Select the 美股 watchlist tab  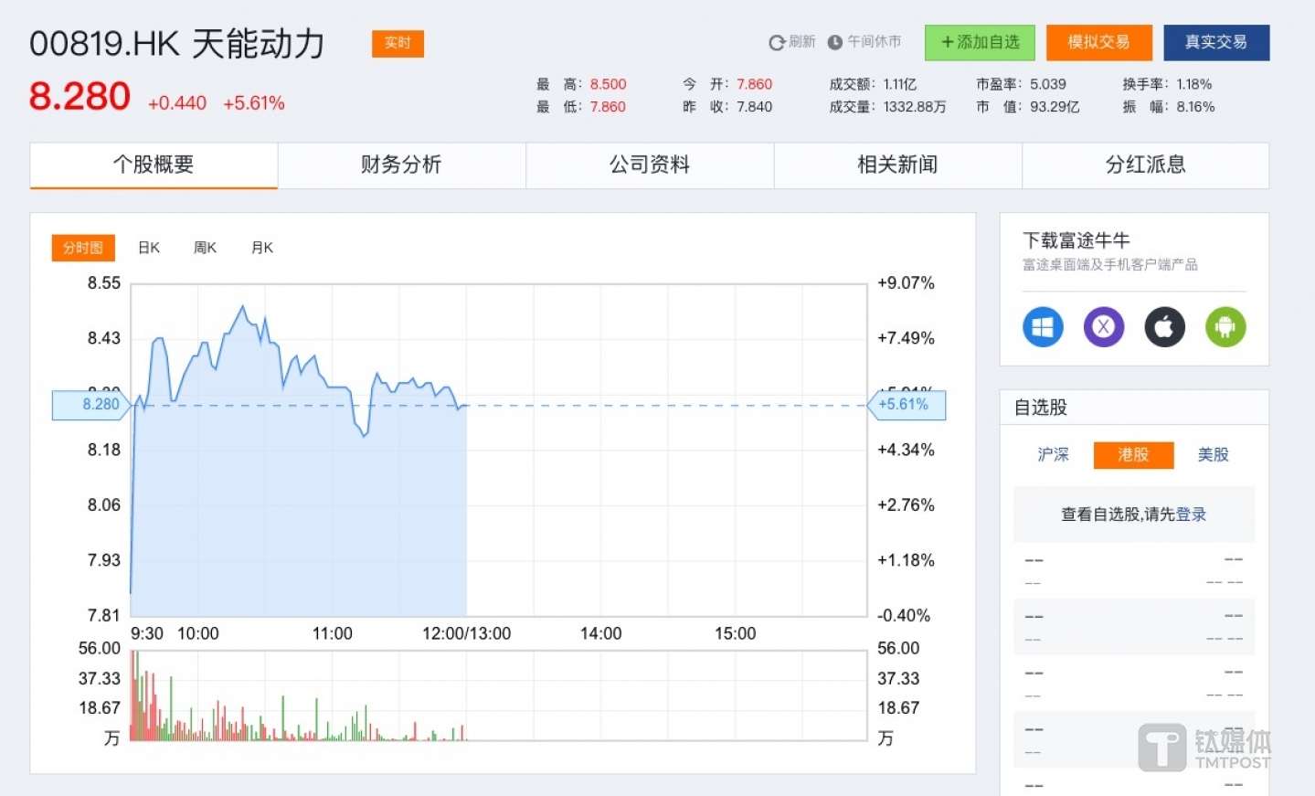click(x=1214, y=454)
